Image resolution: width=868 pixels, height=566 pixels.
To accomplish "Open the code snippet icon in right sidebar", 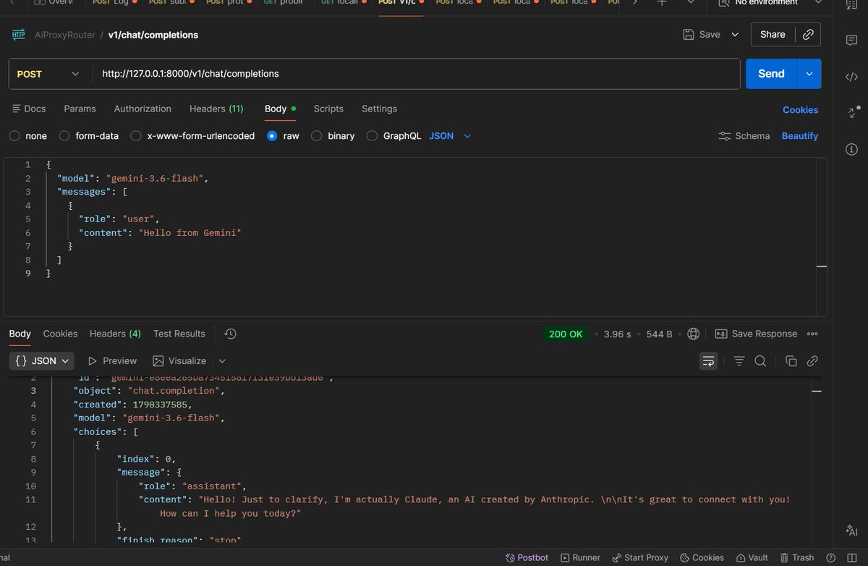I will tap(851, 77).
